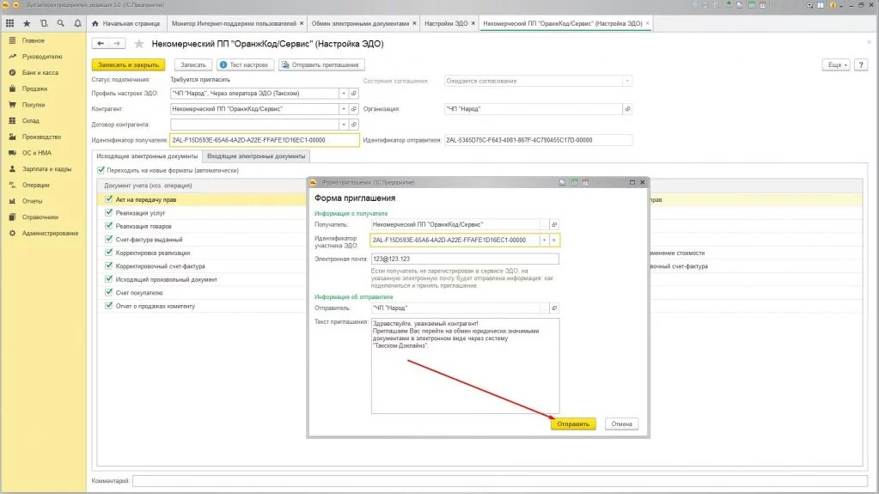
Task: Open the sections menu grid icon
Action: point(10,23)
